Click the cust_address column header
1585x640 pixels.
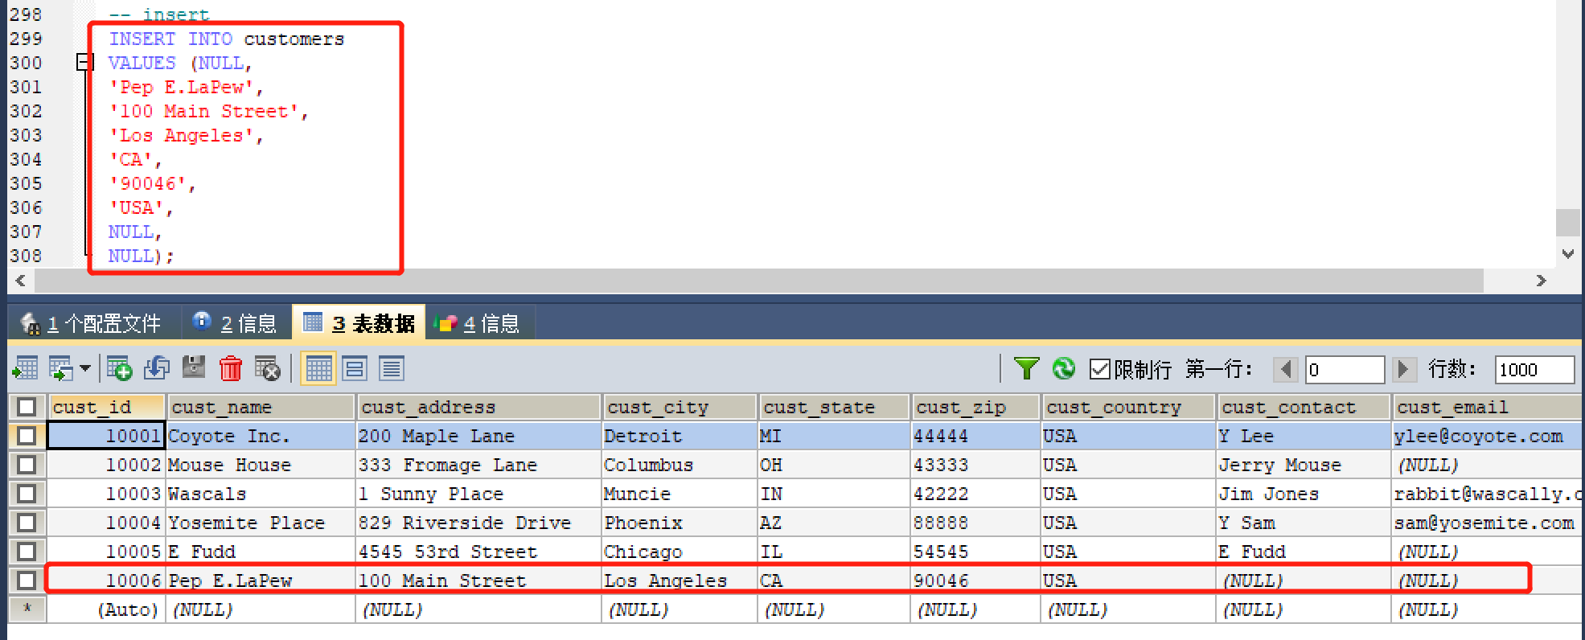tap(479, 407)
